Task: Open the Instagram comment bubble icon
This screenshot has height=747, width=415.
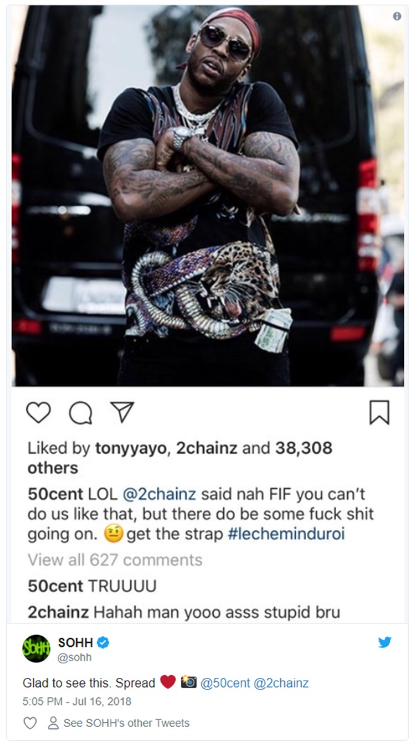Action: (80, 412)
